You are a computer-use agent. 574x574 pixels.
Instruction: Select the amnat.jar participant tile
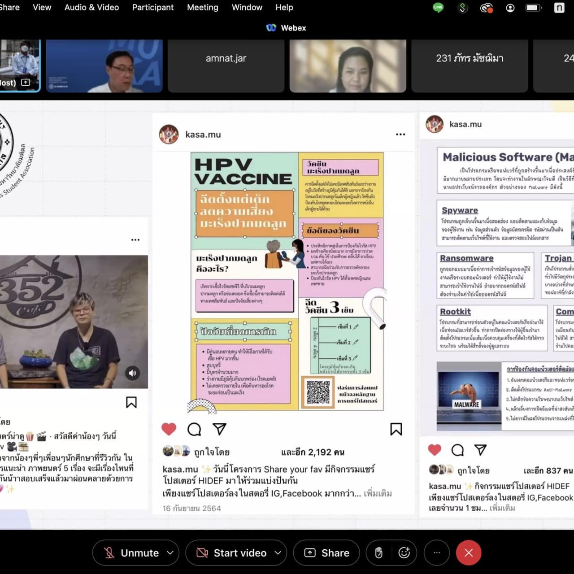click(226, 66)
